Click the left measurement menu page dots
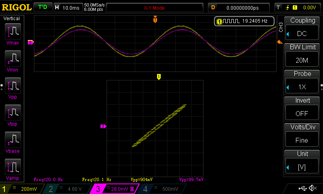Screen dimensions: 323x194 tap(2, 87)
